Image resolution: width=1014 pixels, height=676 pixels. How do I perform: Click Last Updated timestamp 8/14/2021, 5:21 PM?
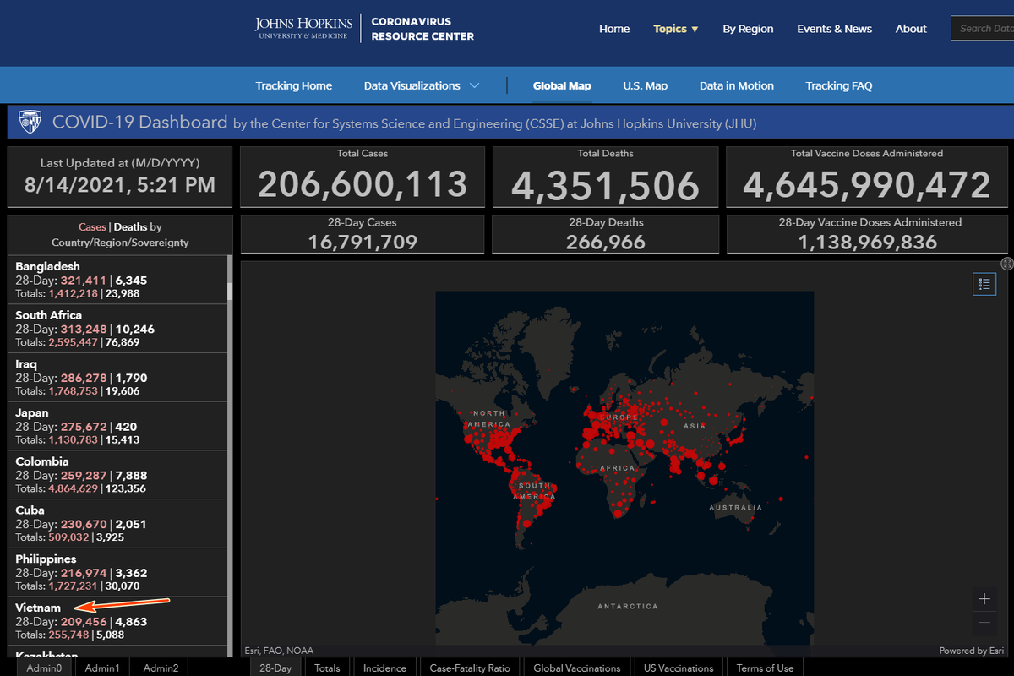[x=121, y=185]
